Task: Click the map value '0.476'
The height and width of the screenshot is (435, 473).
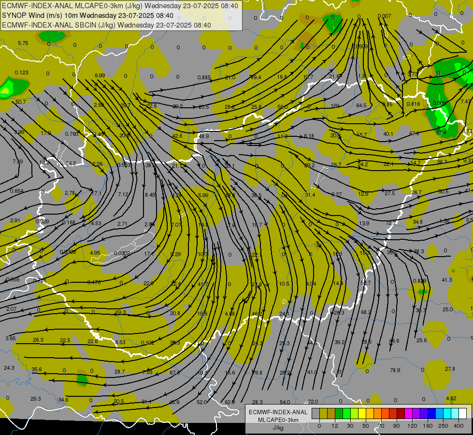Action: tap(94, 282)
